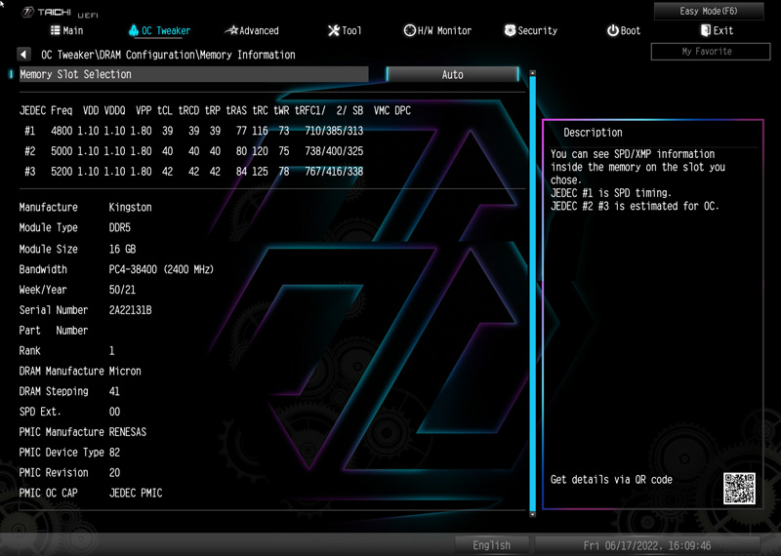Click the Advanced star icon
Screen dimensions: 781x556
pos(231,30)
